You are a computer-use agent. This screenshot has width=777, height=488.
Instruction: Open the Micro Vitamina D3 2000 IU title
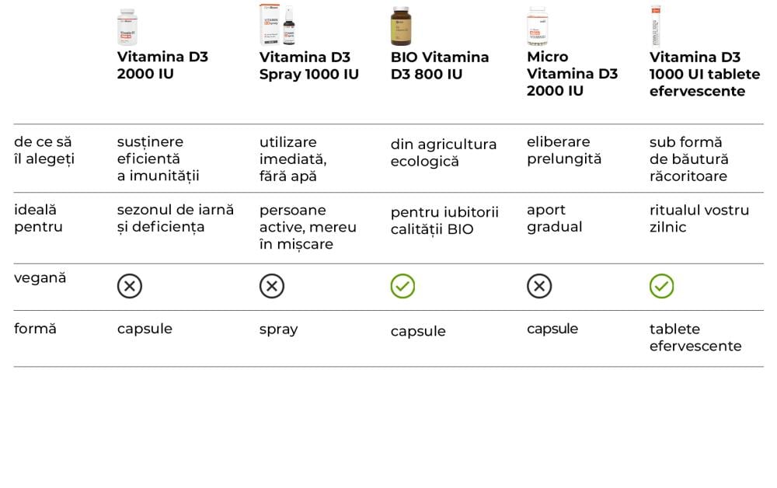pos(572,74)
